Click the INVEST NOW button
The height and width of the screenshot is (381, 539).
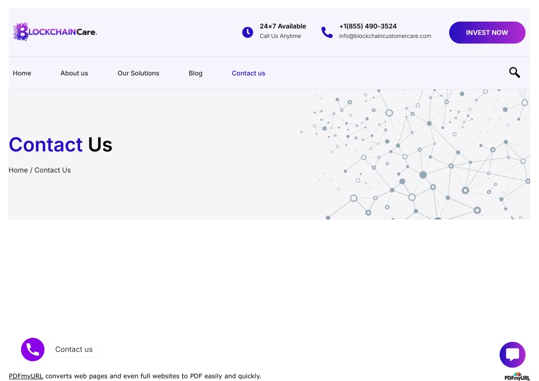point(487,33)
